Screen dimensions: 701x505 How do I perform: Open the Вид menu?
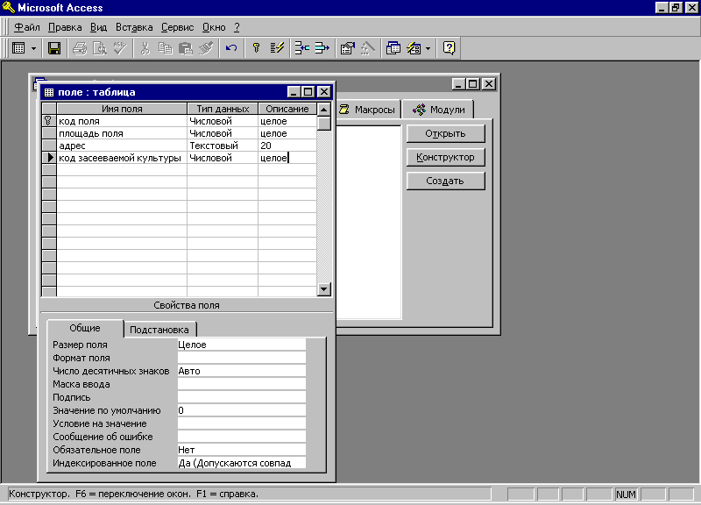pyautogui.click(x=98, y=27)
